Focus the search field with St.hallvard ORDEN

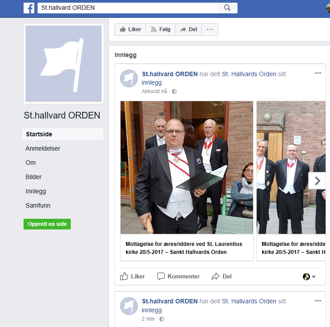(x=127, y=8)
